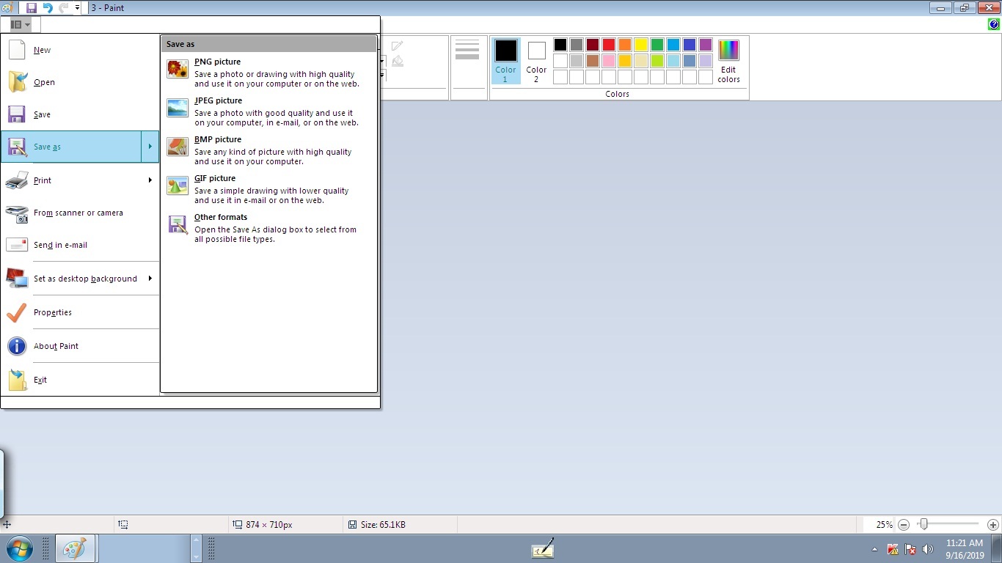The image size is (1002, 563).
Task: Select Save in the Paint menu
Action: [80, 115]
